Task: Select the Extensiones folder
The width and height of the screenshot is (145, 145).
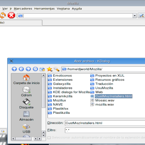Action: (x=60, y=80)
